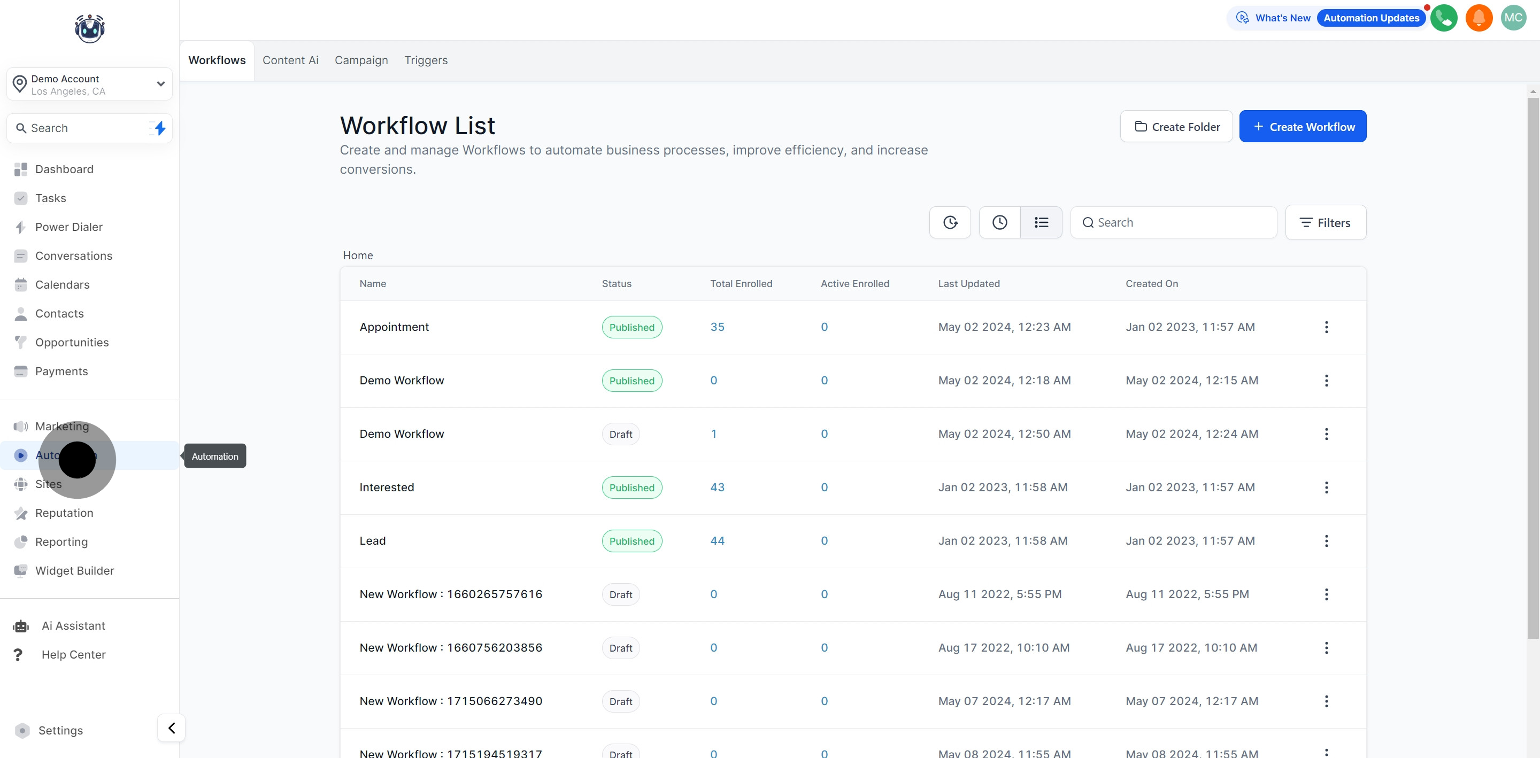The width and height of the screenshot is (1540, 758).
Task: Open the orange notifications bell
Action: click(x=1479, y=18)
